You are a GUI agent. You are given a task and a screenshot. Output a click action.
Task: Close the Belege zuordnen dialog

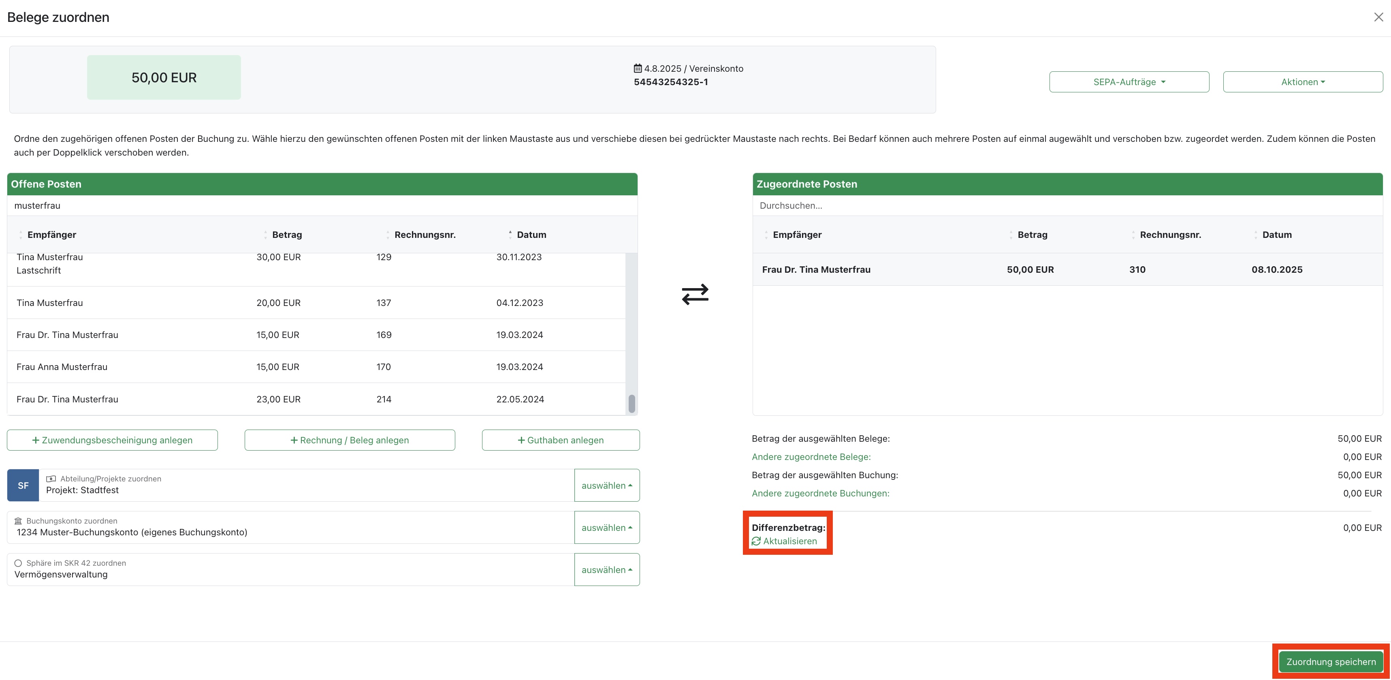pos(1378,17)
